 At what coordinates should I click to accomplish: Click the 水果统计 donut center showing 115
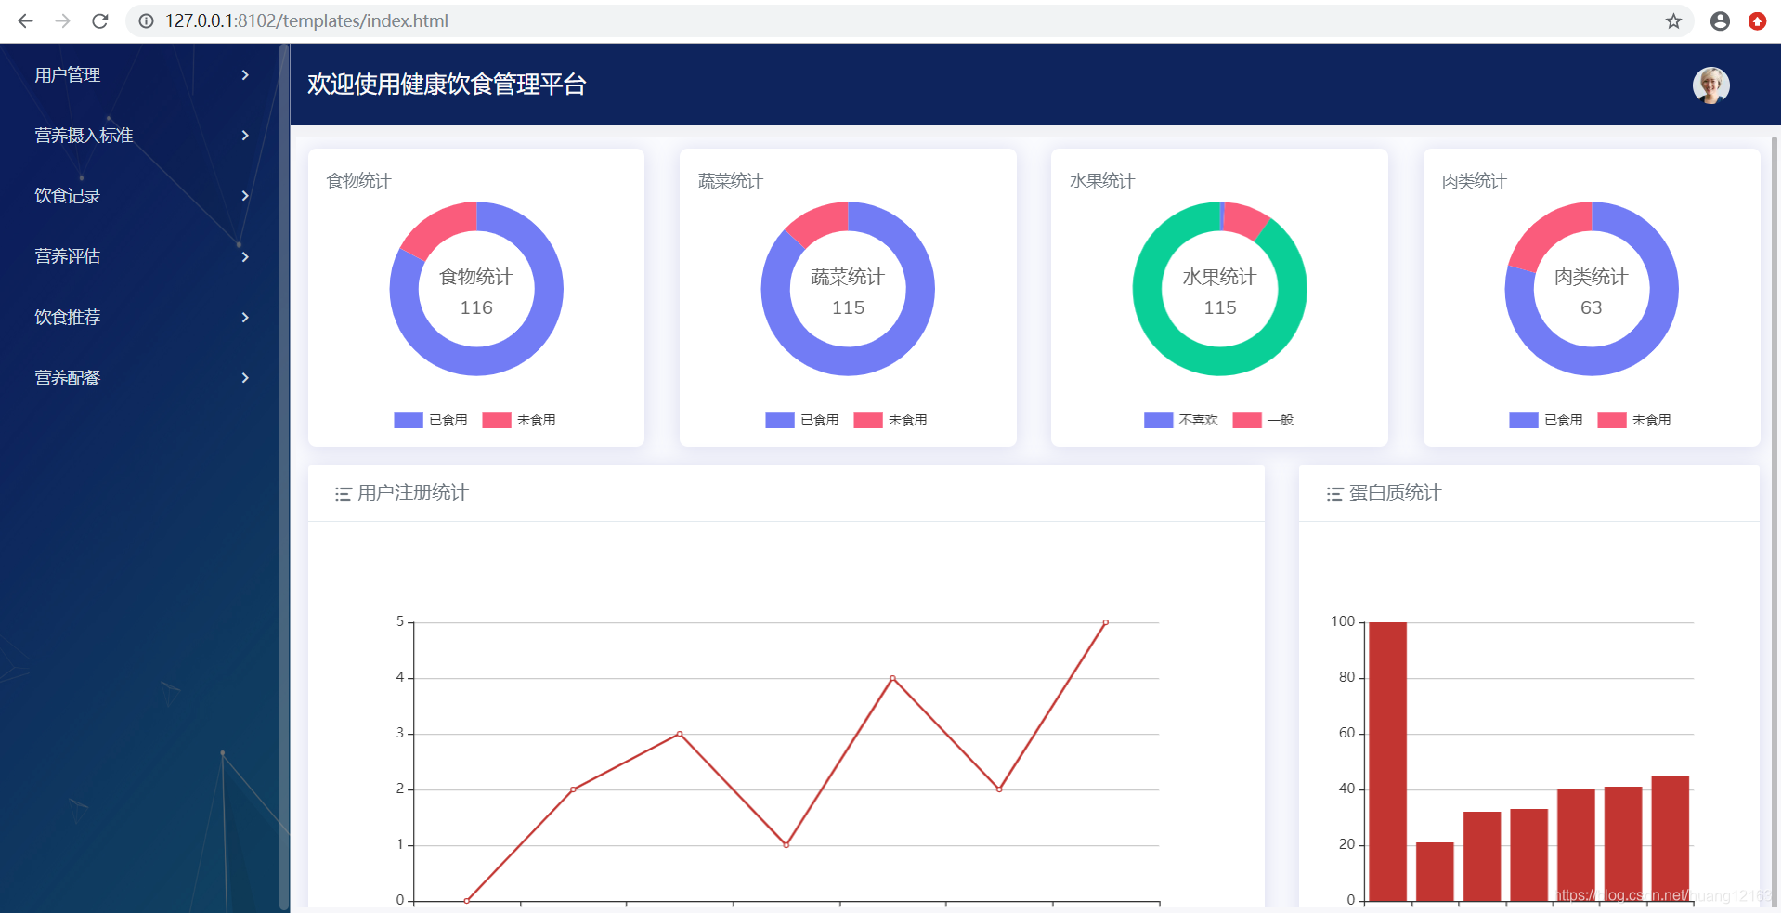pos(1219,292)
